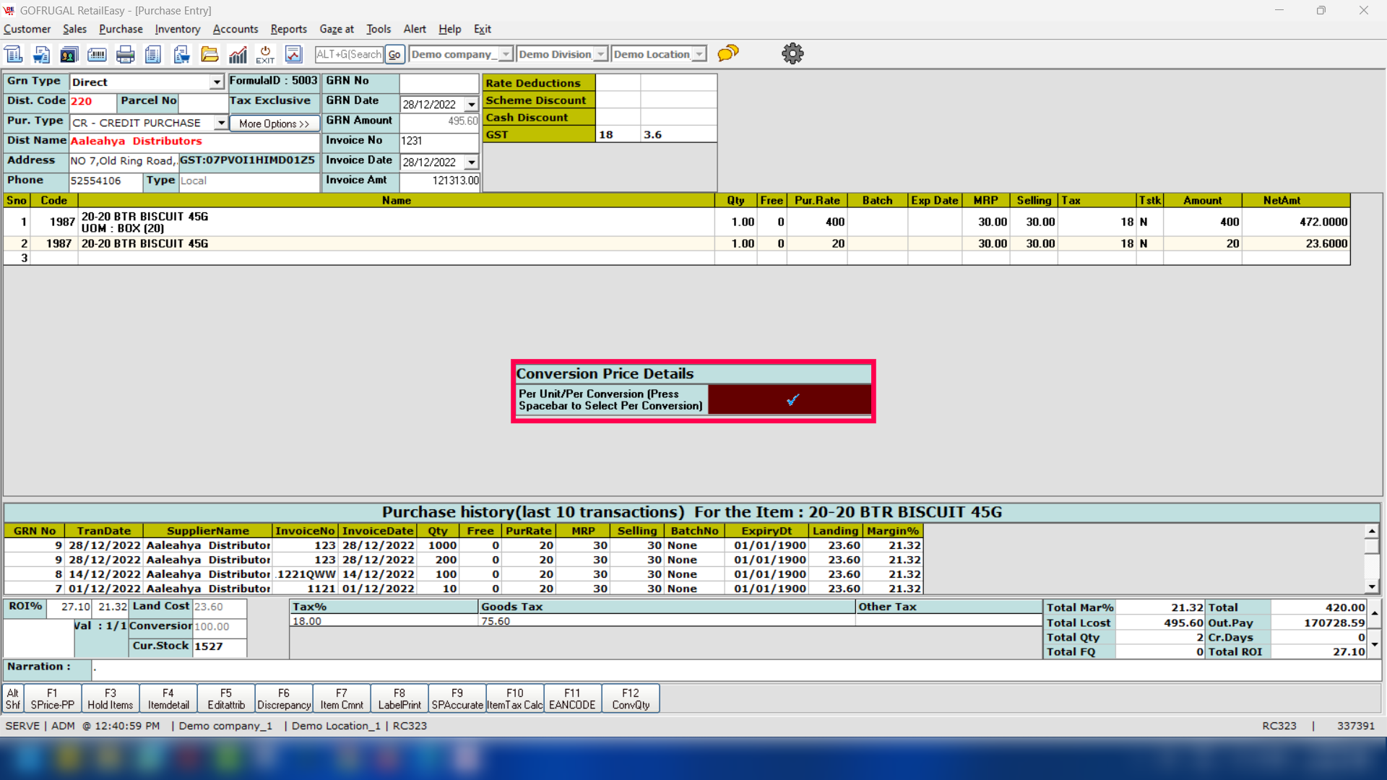The width and height of the screenshot is (1387, 780).
Task: Click the printer icon in toolbar
Action: (x=125, y=54)
